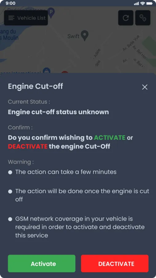
Task: Tap the red DEACTIVATE word in confirmation text
Action: (28, 146)
